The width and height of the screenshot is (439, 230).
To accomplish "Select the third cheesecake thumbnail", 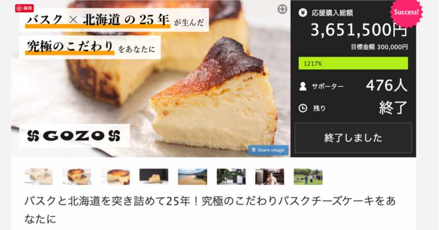I will (115, 177).
